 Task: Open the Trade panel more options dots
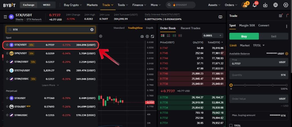287,16
